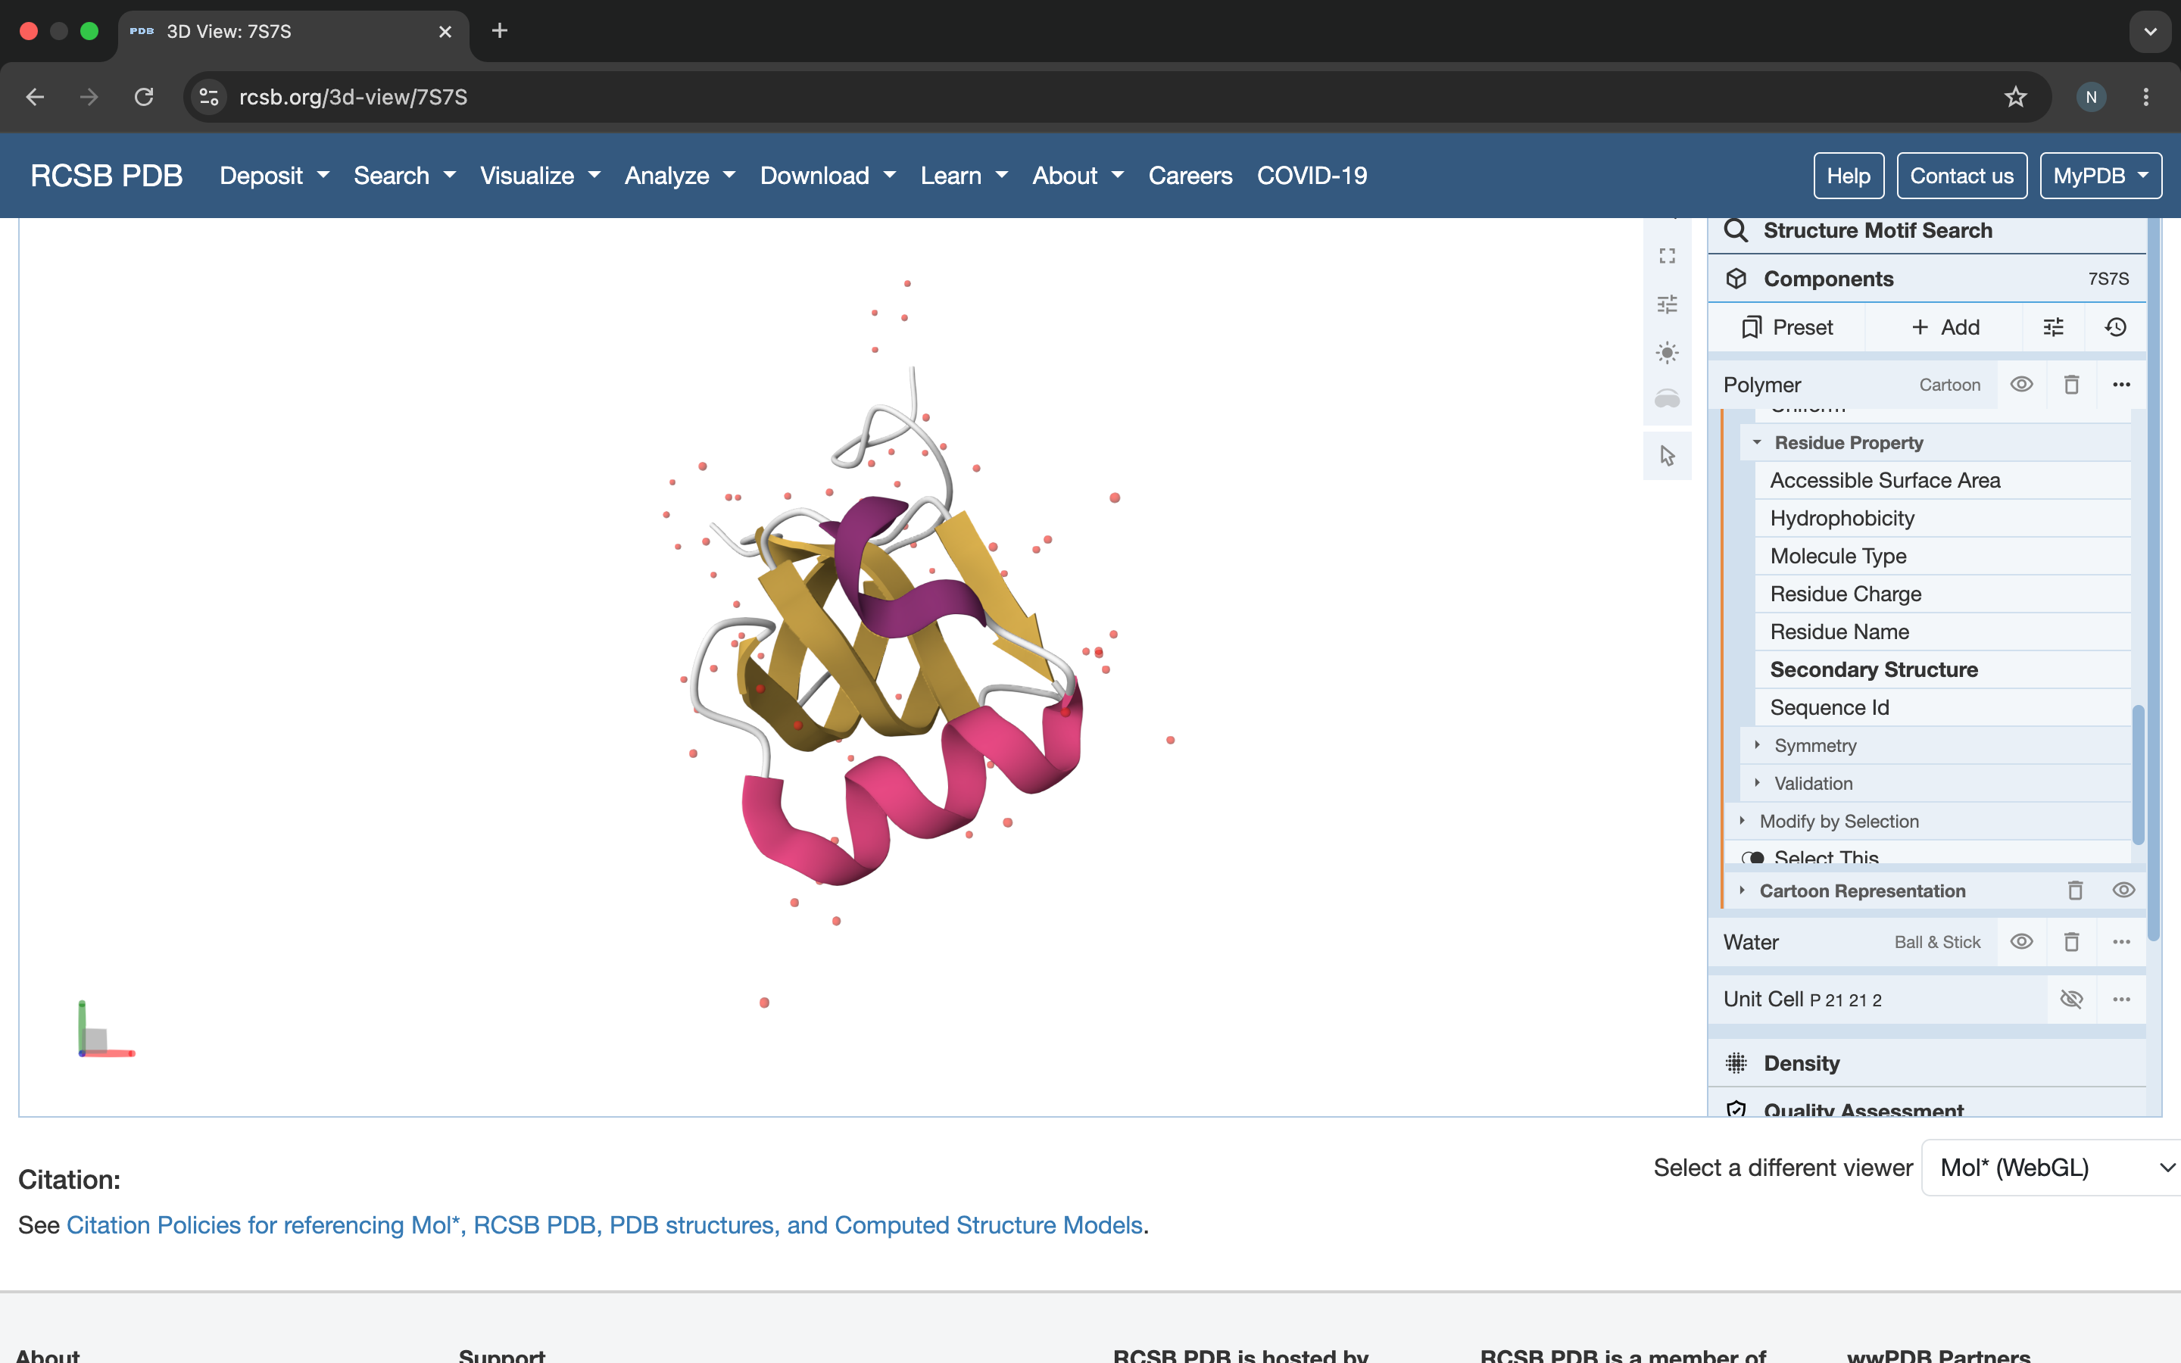Open the MyPDB dropdown

pos(2100,176)
